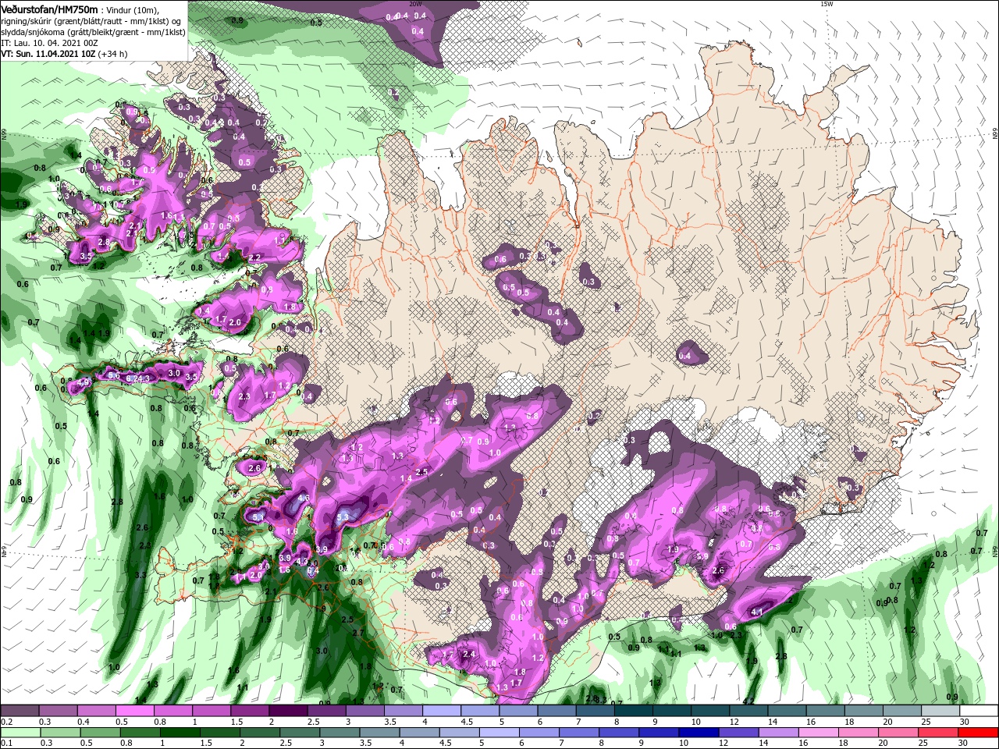Viewport: 999px width, 749px height.
Task: Click the upper-row 3 mm purple swatch
Action: pos(365,711)
